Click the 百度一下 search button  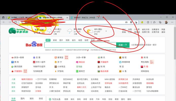pyautogui.click(x=123, y=45)
